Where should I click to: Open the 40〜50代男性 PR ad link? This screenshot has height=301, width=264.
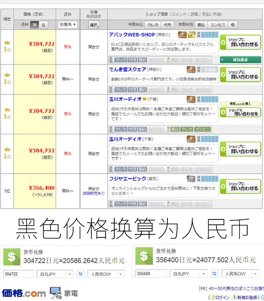[x=236, y=289]
